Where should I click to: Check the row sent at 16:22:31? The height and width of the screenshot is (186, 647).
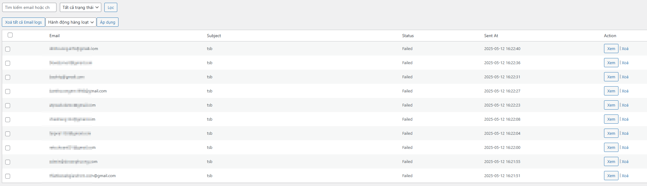click(8, 77)
